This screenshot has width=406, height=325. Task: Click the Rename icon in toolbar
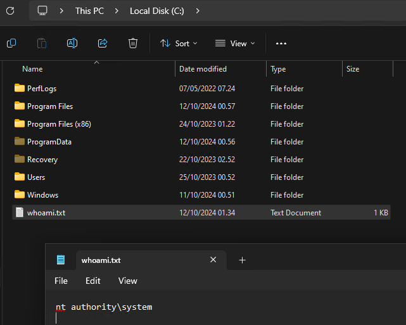[x=72, y=43]
